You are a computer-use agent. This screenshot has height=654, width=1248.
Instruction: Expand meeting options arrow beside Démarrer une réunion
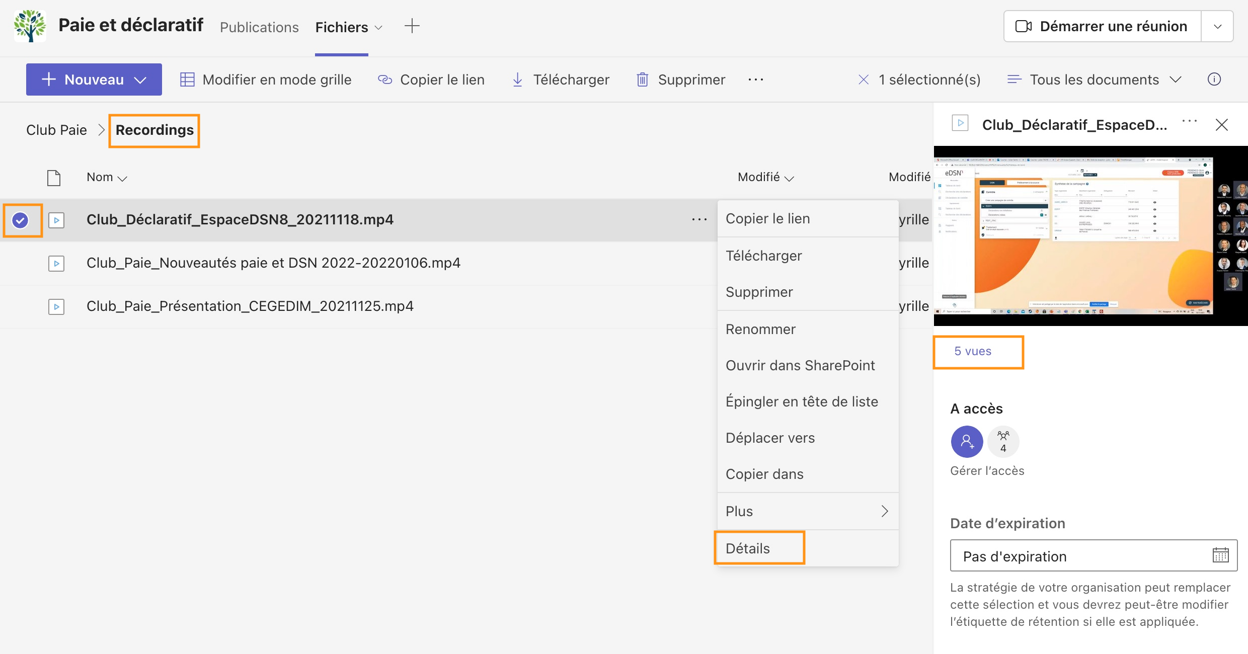click(x=1217, y=26)
